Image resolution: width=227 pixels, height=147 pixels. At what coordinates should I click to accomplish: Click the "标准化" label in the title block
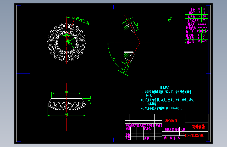pos(147,129)
